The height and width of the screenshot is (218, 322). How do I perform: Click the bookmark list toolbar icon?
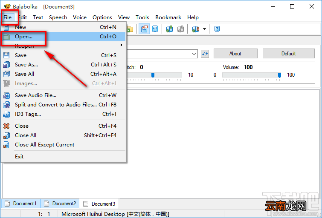[195, 29]
